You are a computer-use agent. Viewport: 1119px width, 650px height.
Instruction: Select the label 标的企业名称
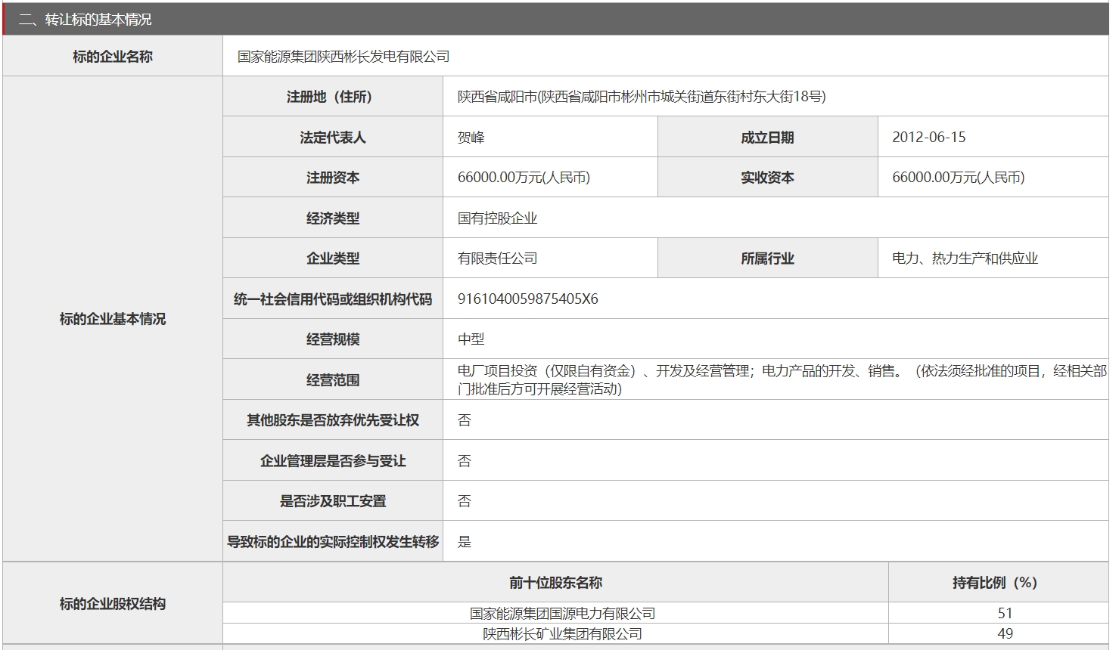tap(113, 56)
